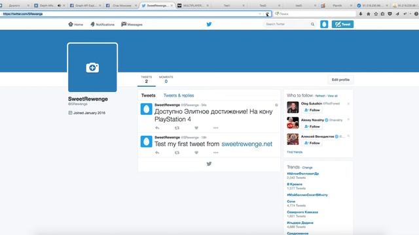419x235 pixels.
Task: Retweet the sweetrewenge.net tweet
Action: pyautogui.click(x=177, y=153)
